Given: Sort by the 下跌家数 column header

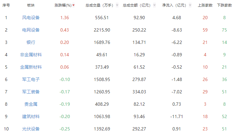Looking at the screenshot, I should click(224, 6).
